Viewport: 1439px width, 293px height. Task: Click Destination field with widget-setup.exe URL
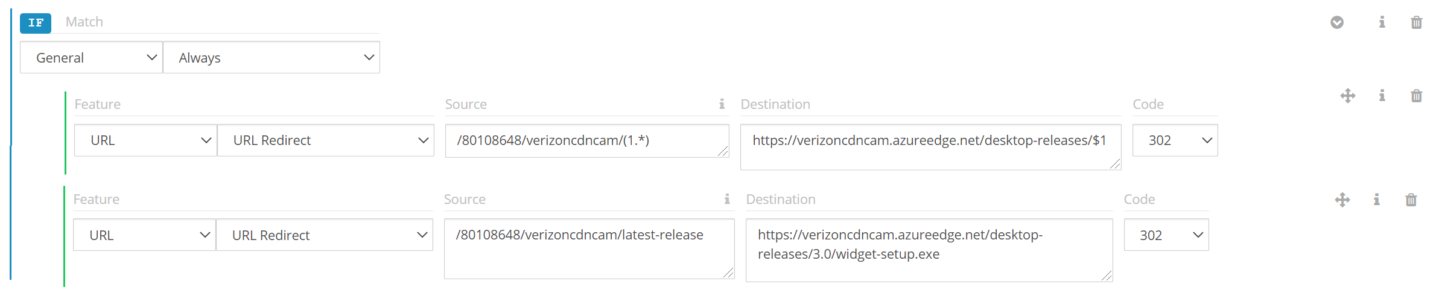929,250
